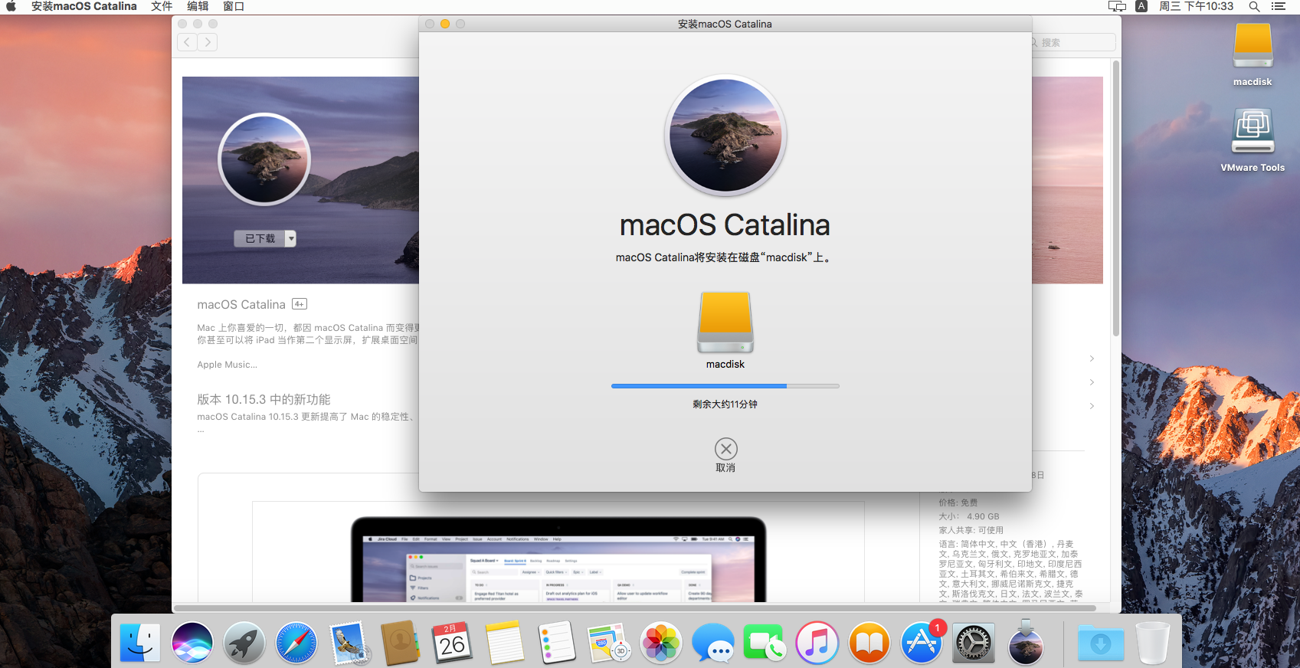The height and width of the screenshot is (668, 1300).
Task: Open Reminders from the Dock
Action: pyautogui.click(x=557, y=642)
